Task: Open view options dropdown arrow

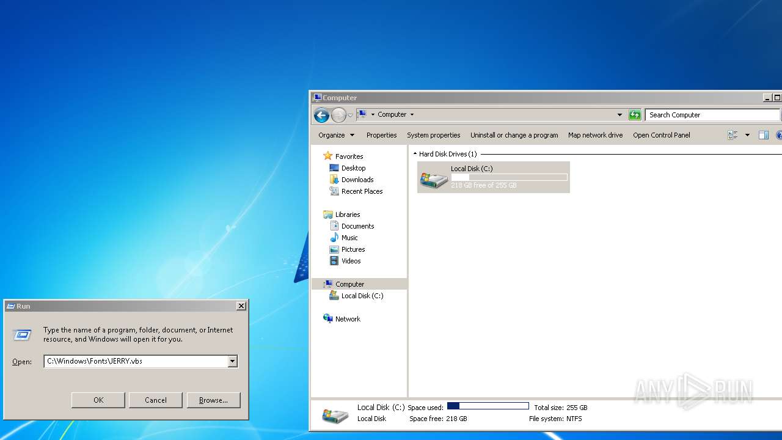Action: tap(747, 135)
